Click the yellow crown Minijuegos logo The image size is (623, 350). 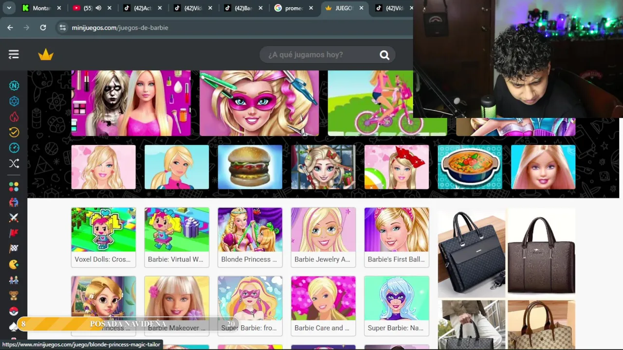(46, 55)
